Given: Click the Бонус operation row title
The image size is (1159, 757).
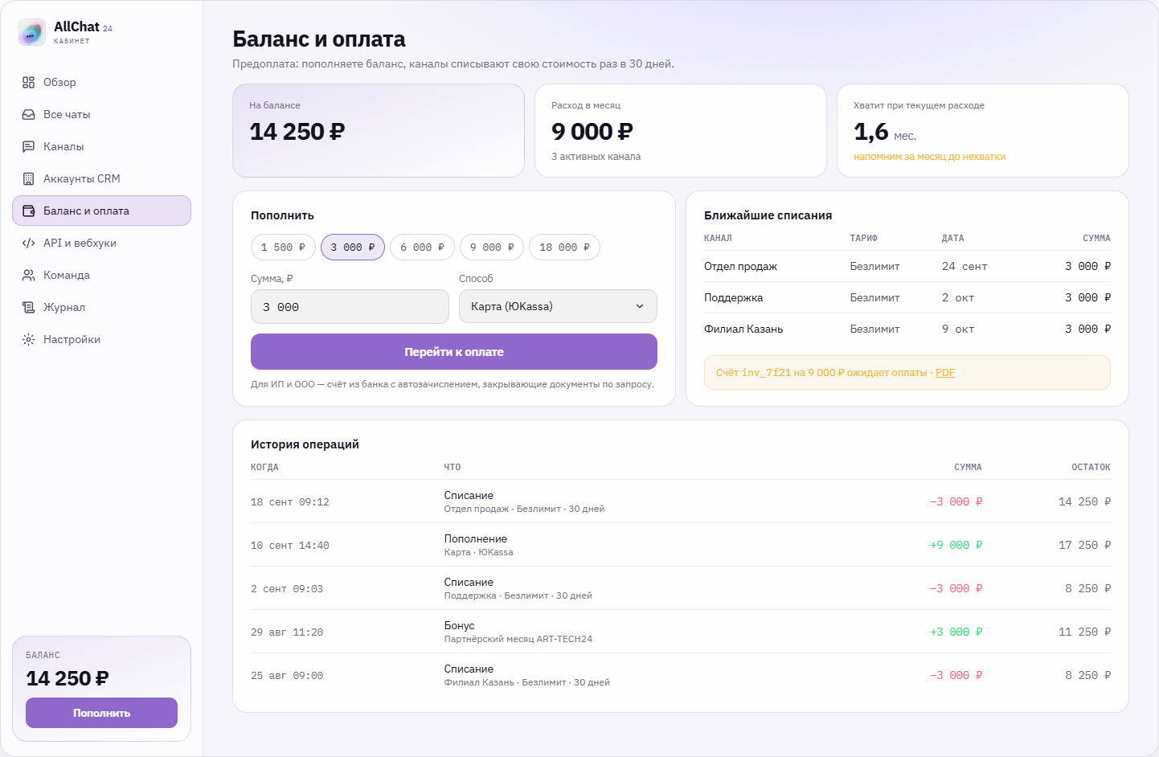Looking at the screenshot, I should click(459, 625).
